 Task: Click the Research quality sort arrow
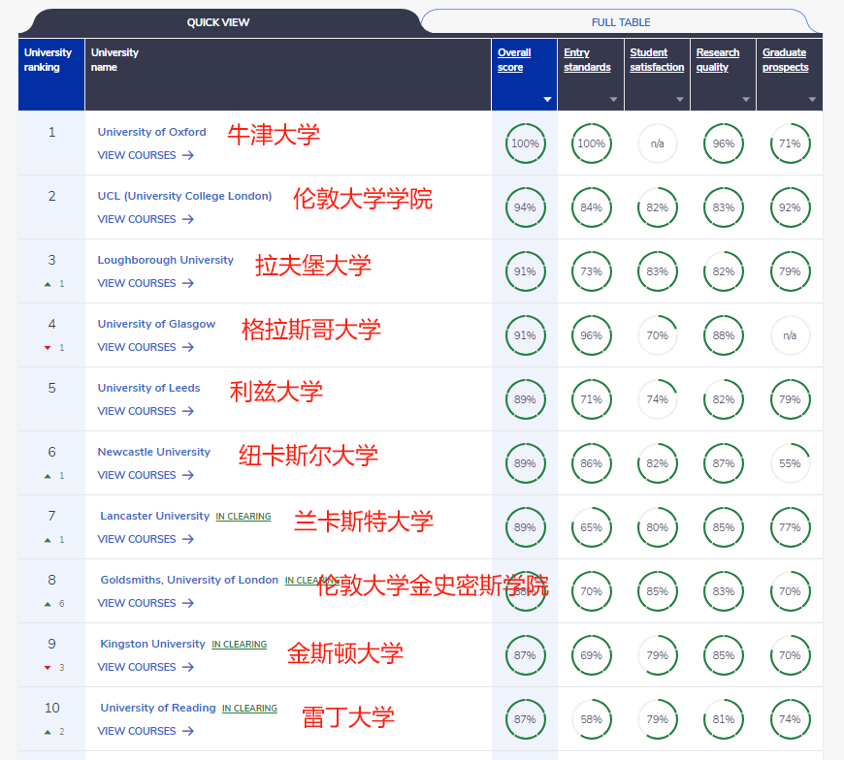746,100
